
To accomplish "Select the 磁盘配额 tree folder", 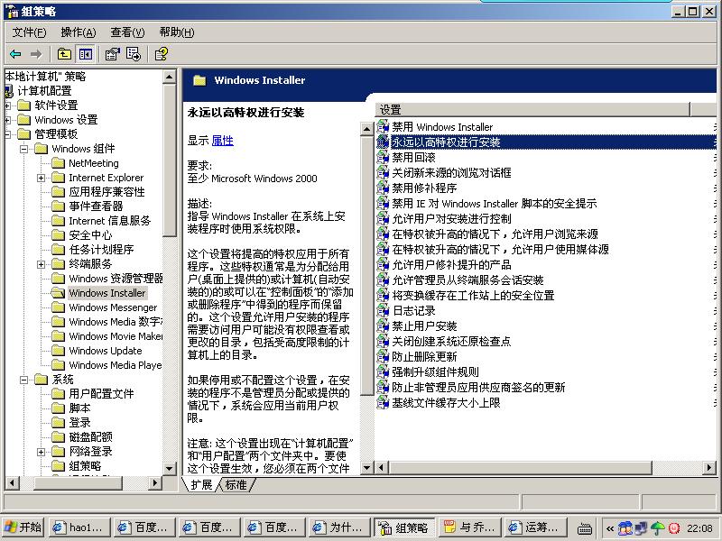I will click(90, 436).
